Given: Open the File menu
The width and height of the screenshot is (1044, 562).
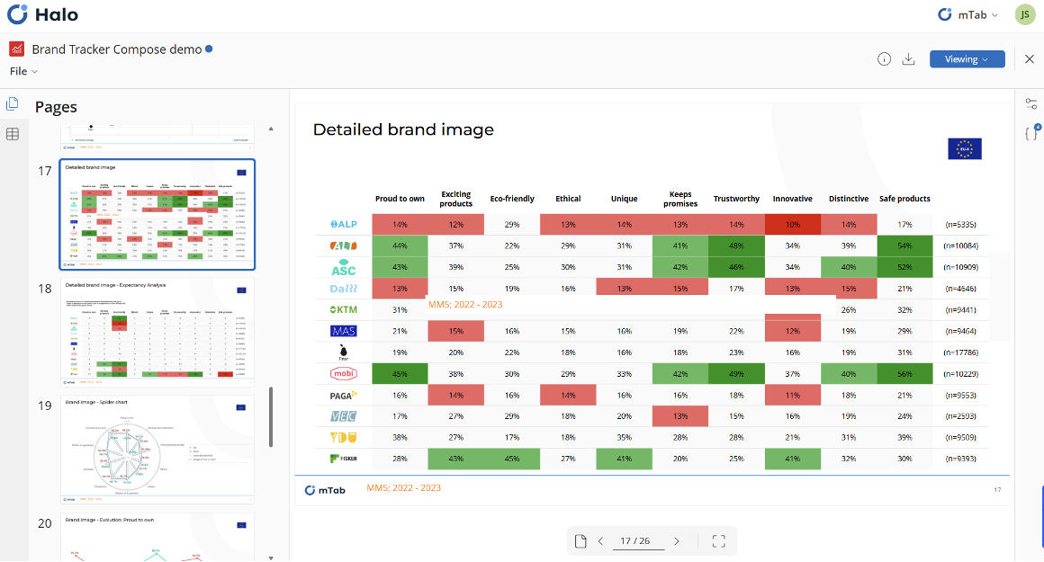Looking at the screenshot, I should point(23,71).
